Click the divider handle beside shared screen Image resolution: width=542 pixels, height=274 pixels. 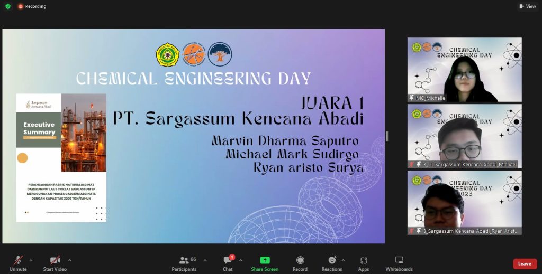click(x=387, y=136)
